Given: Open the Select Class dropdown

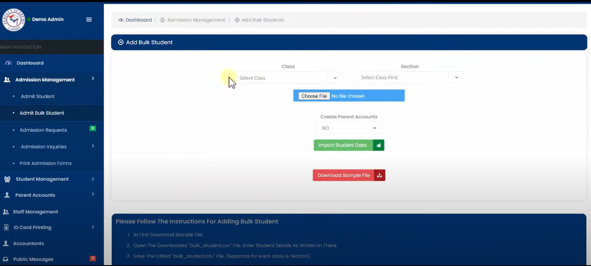Looking at the screenshot, I should 288,77.
